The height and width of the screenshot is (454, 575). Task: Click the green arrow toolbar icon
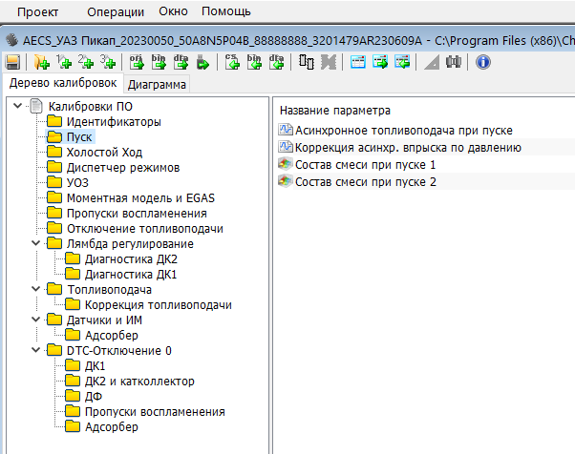click(202, 62)
